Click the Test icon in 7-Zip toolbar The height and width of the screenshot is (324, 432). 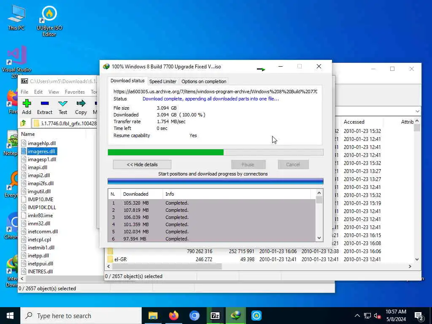pyautogui.click(x=63, y=104)
